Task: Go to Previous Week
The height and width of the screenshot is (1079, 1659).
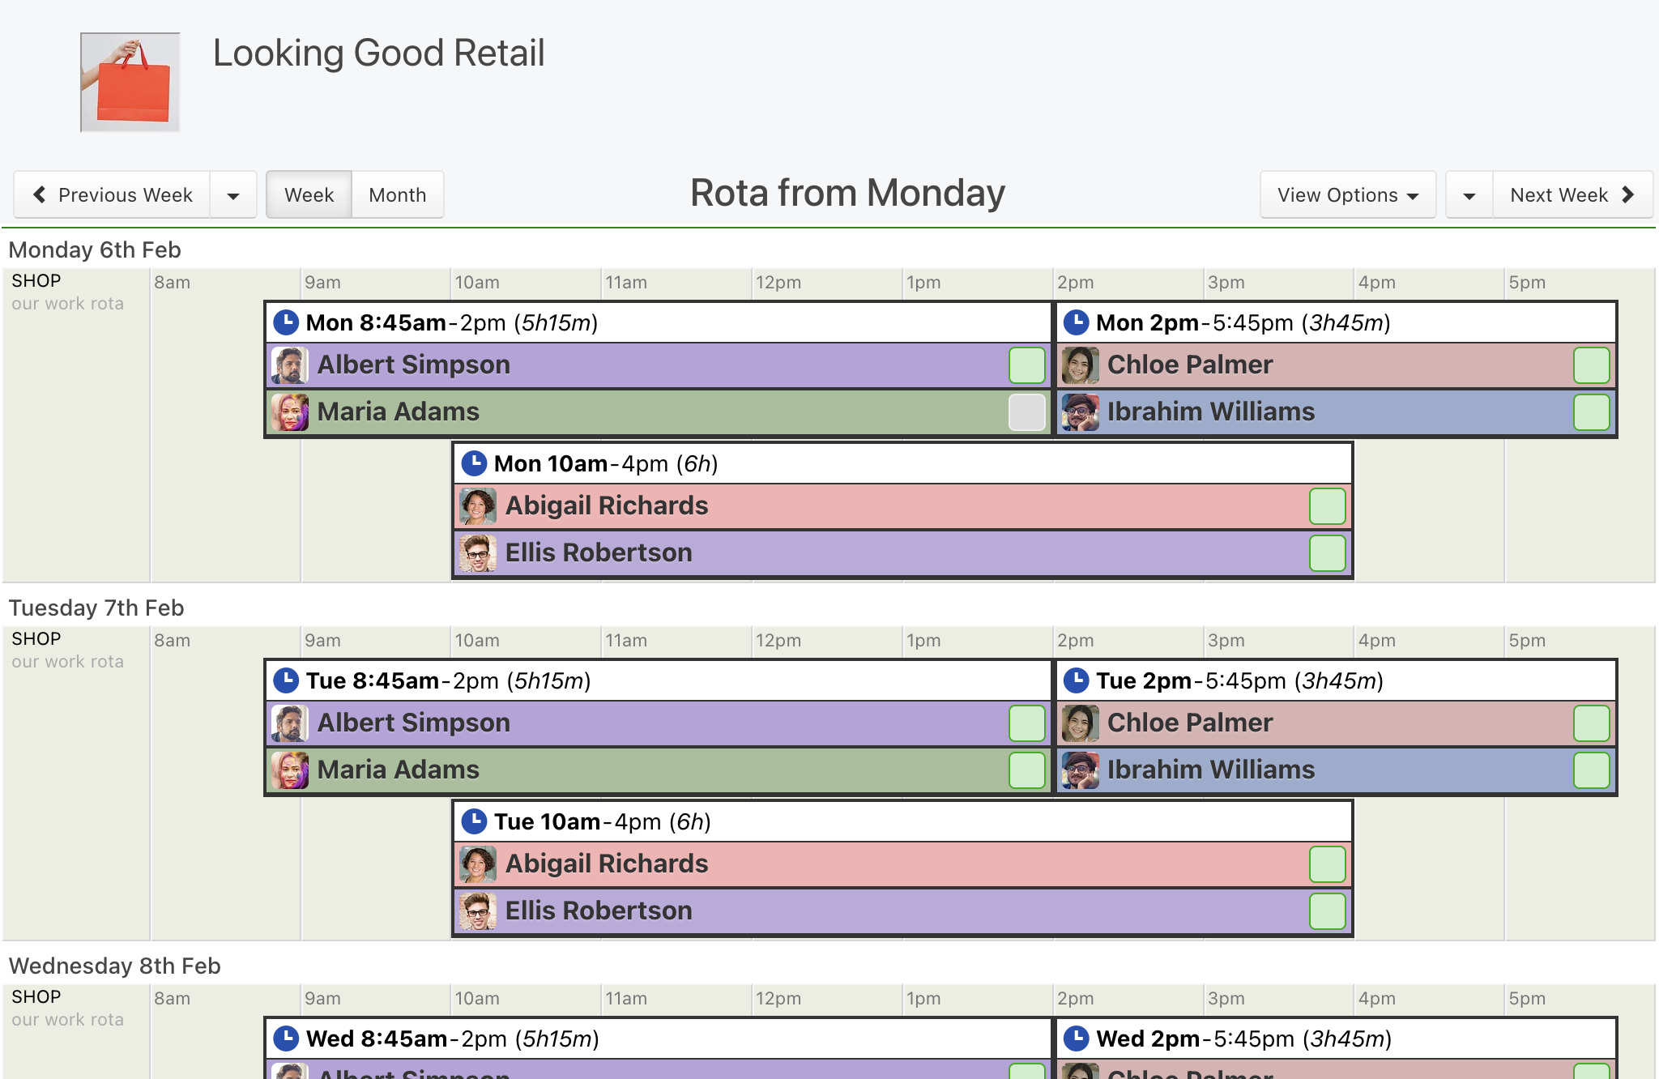Action: pos(113,195)
